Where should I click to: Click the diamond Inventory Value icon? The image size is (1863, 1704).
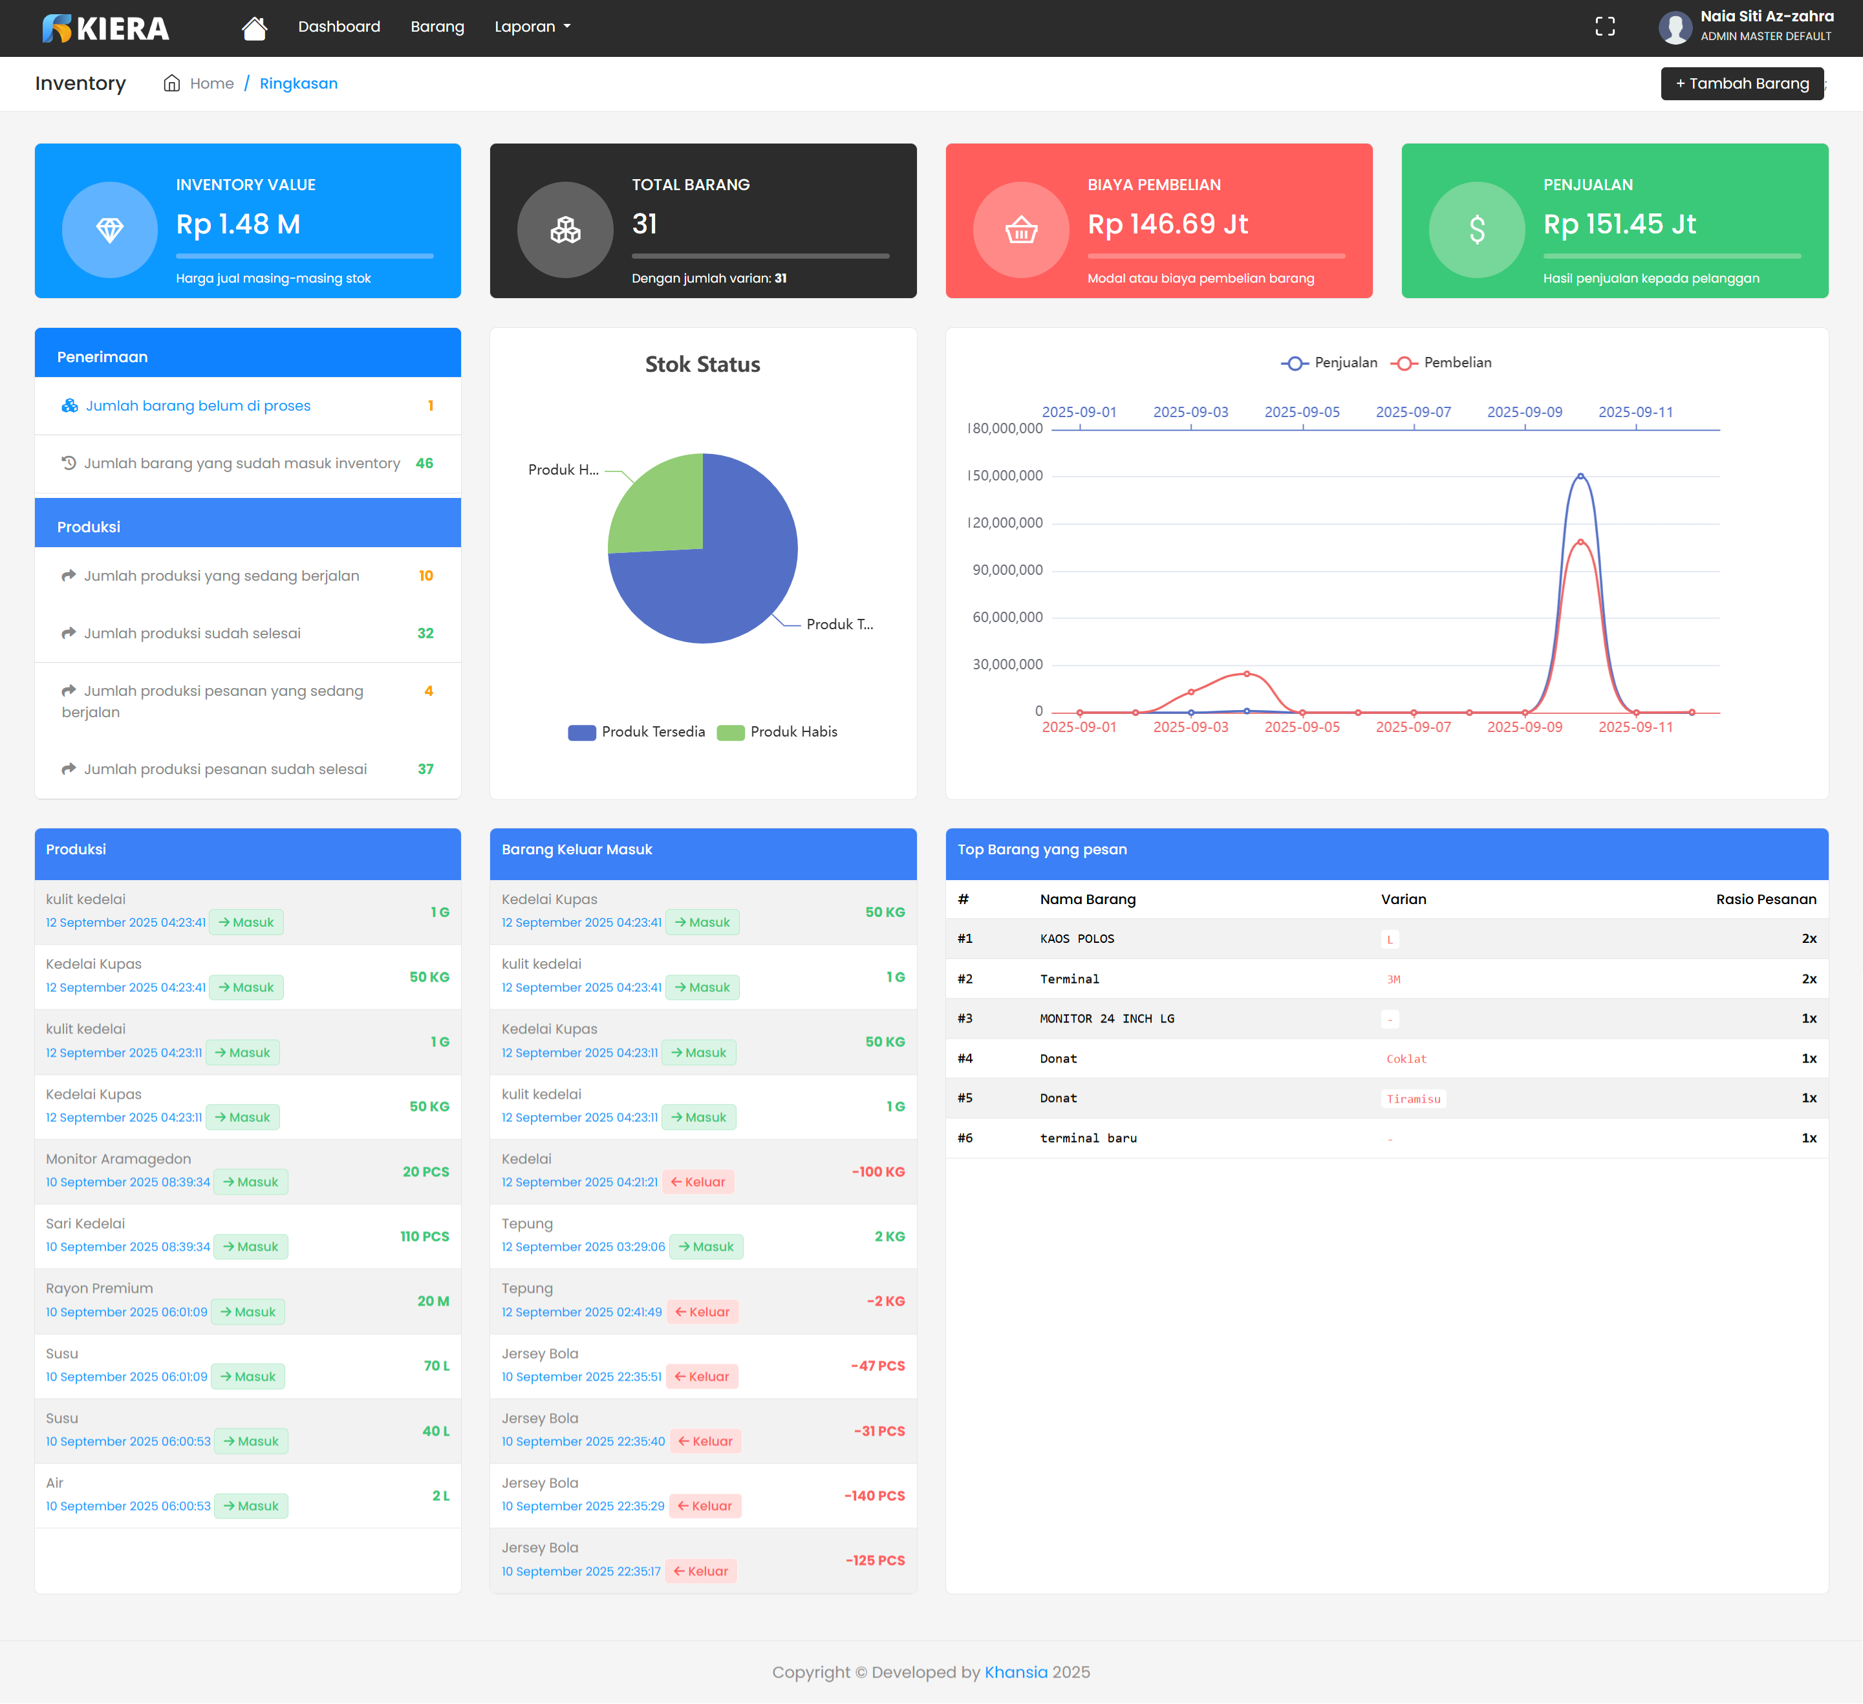pos(110,229)
